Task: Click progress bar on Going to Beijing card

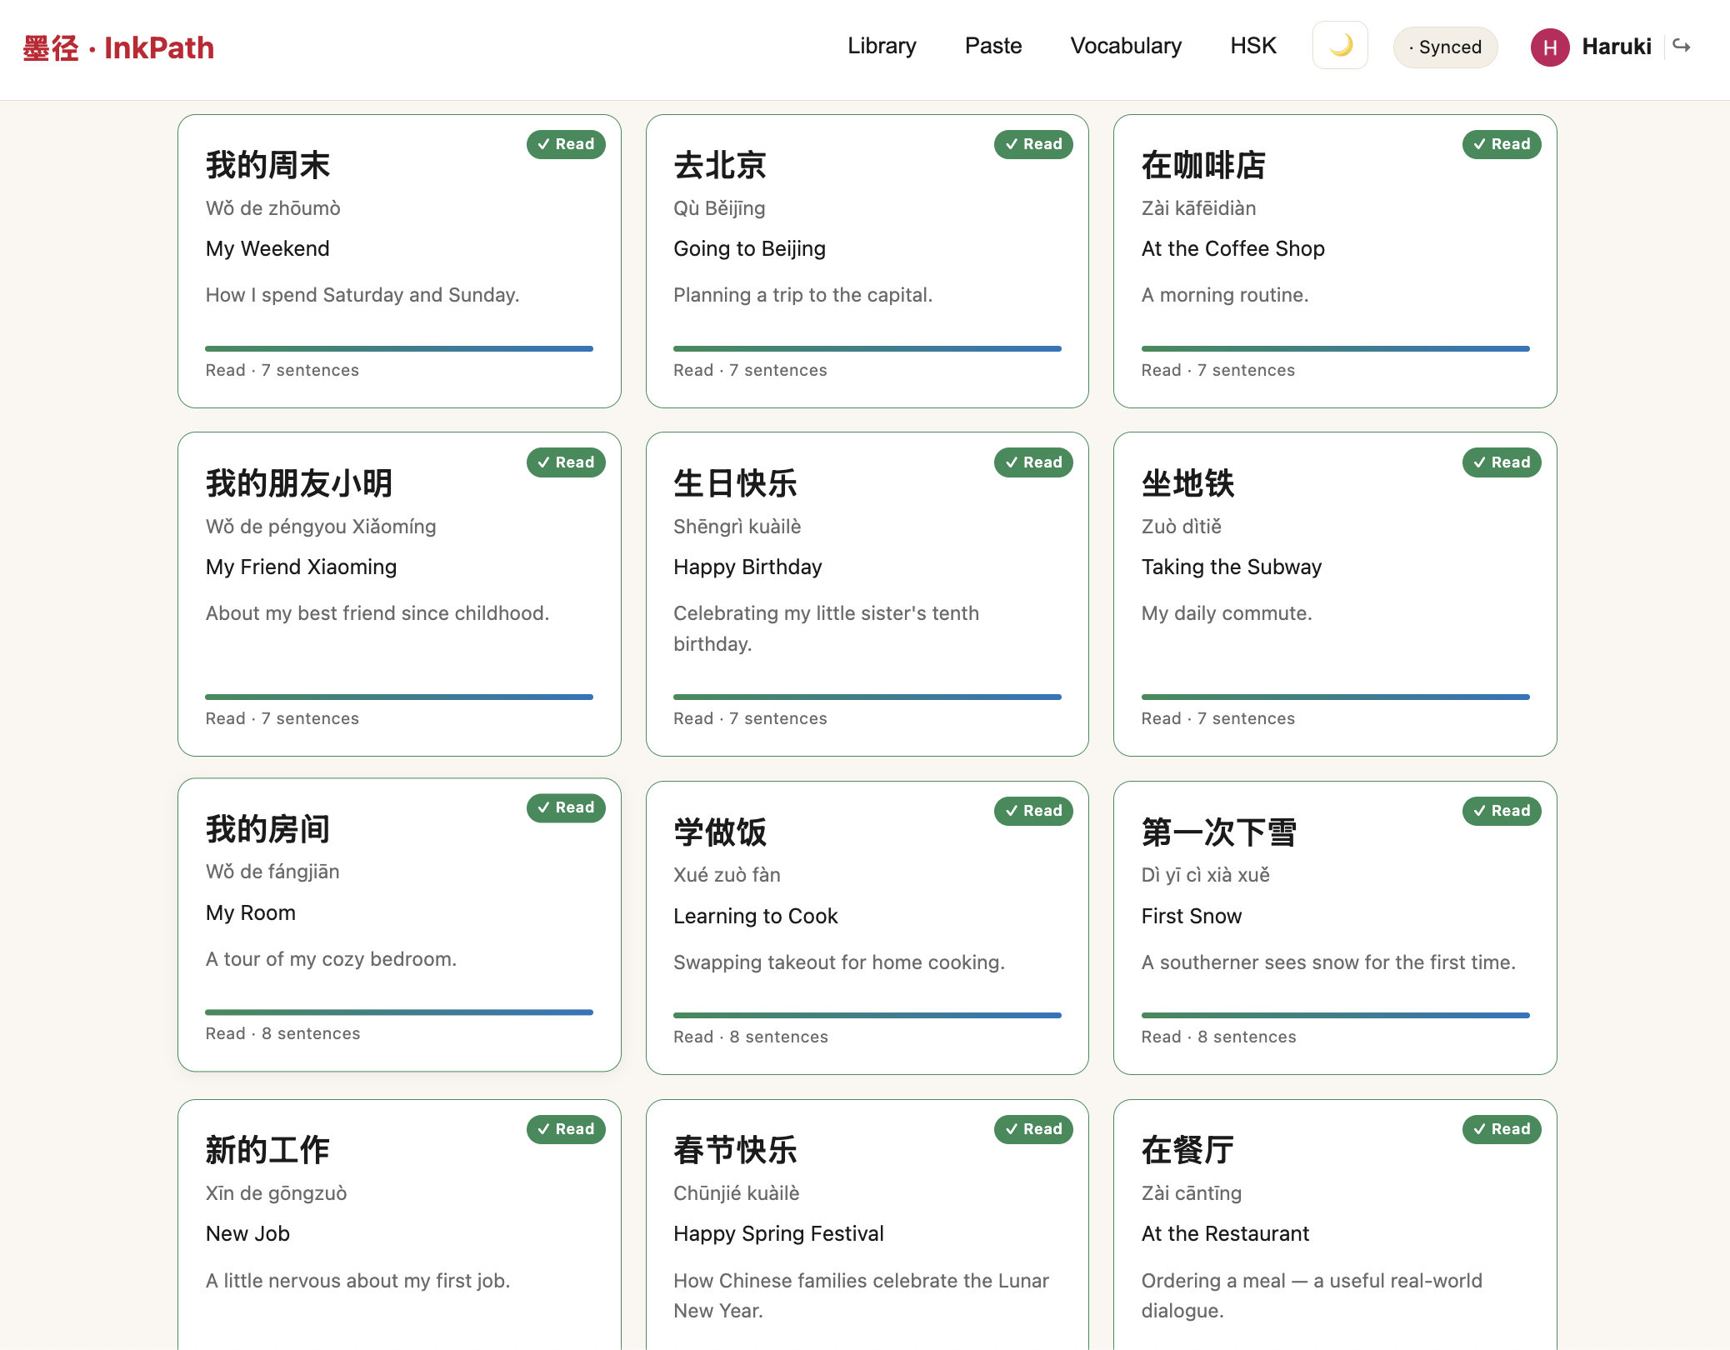Action: pyautogui.click(x=867, y=348)
